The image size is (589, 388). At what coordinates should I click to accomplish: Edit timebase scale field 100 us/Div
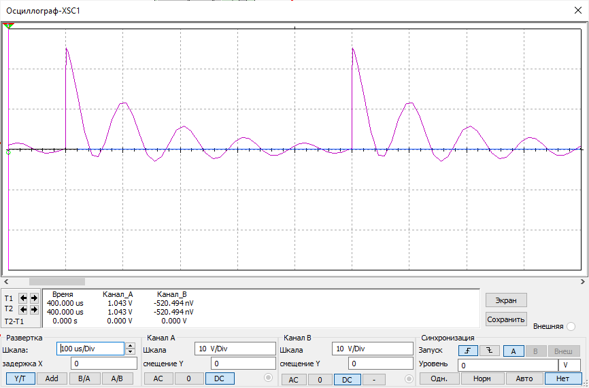click(x=90, y=349)
